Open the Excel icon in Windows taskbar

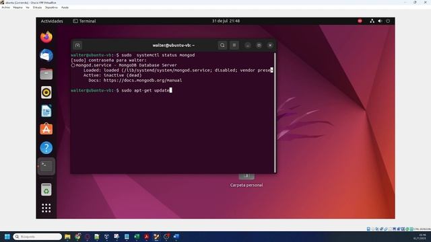(x=137, y=237)
